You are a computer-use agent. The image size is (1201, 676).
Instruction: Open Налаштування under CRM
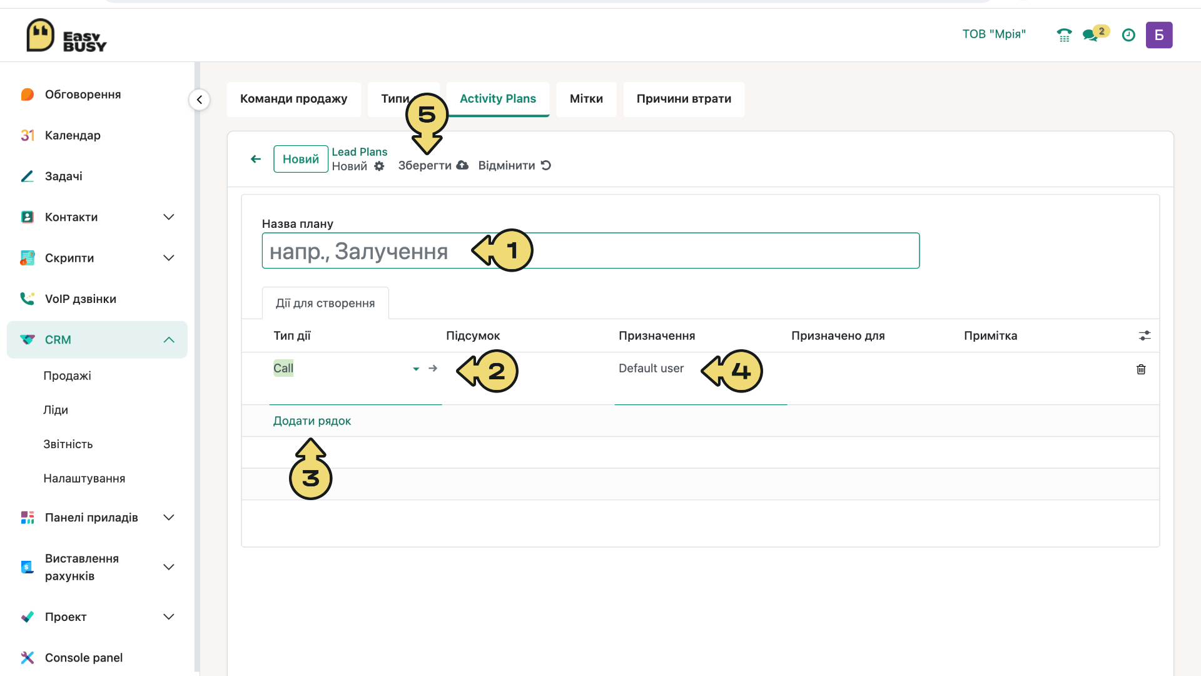tap(84, 478)
